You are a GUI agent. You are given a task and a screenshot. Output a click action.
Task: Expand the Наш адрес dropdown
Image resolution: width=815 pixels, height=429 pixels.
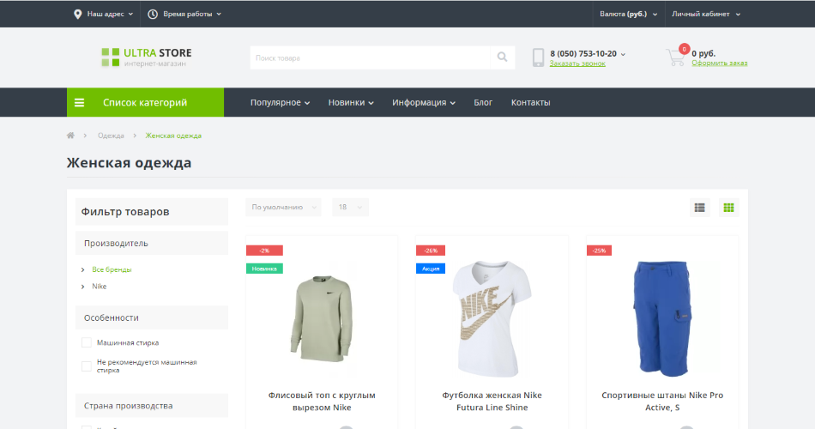(x=110, y=14)
